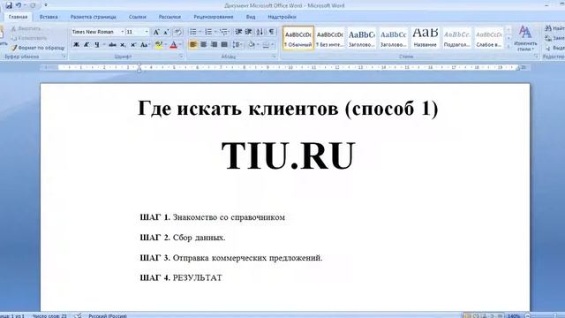Click the Копировать (copy) command
Viewport: 565px width, 318px height.
coord(29,38)
